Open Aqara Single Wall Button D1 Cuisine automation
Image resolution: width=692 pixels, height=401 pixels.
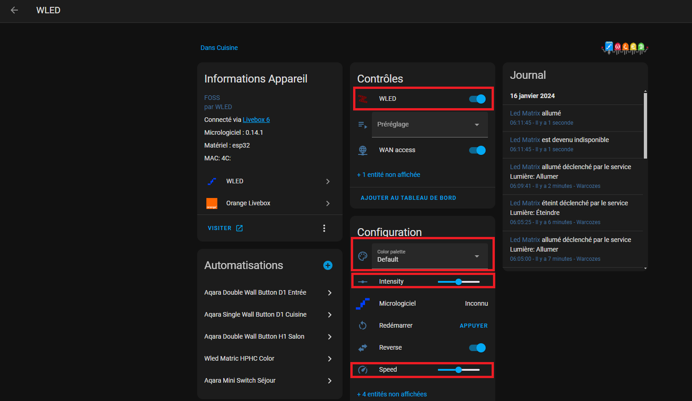(270, 314)
